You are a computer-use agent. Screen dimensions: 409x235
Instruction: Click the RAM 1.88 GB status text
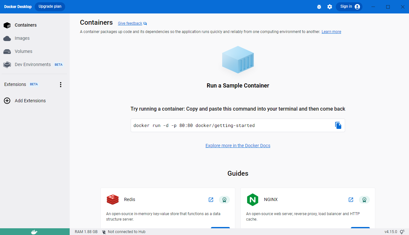[x=86, y=232]
